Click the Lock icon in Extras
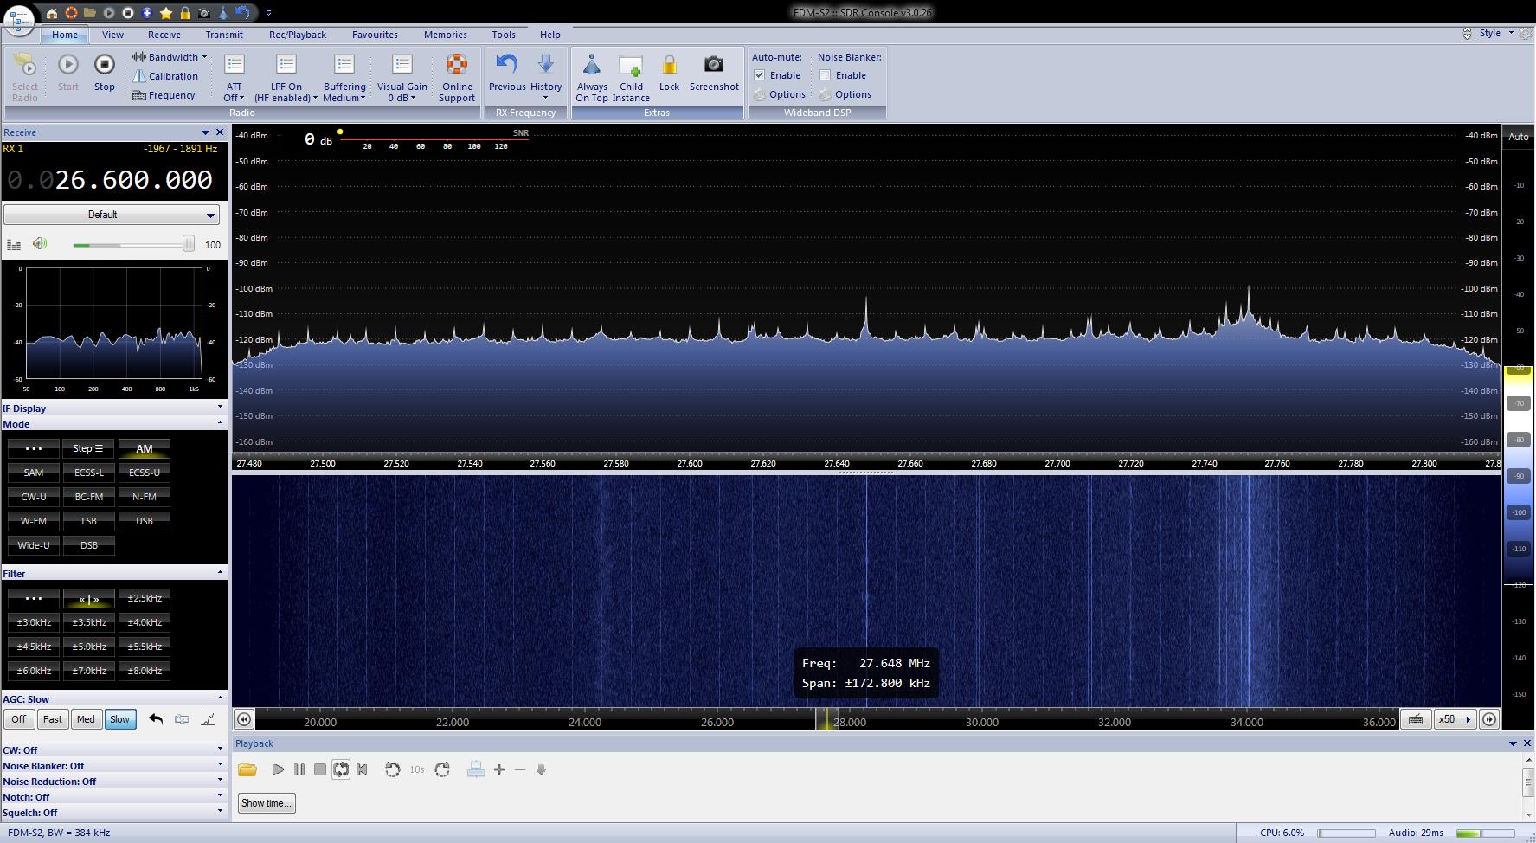This screenshot has height=843, width=1536. [x=669, y=66]
